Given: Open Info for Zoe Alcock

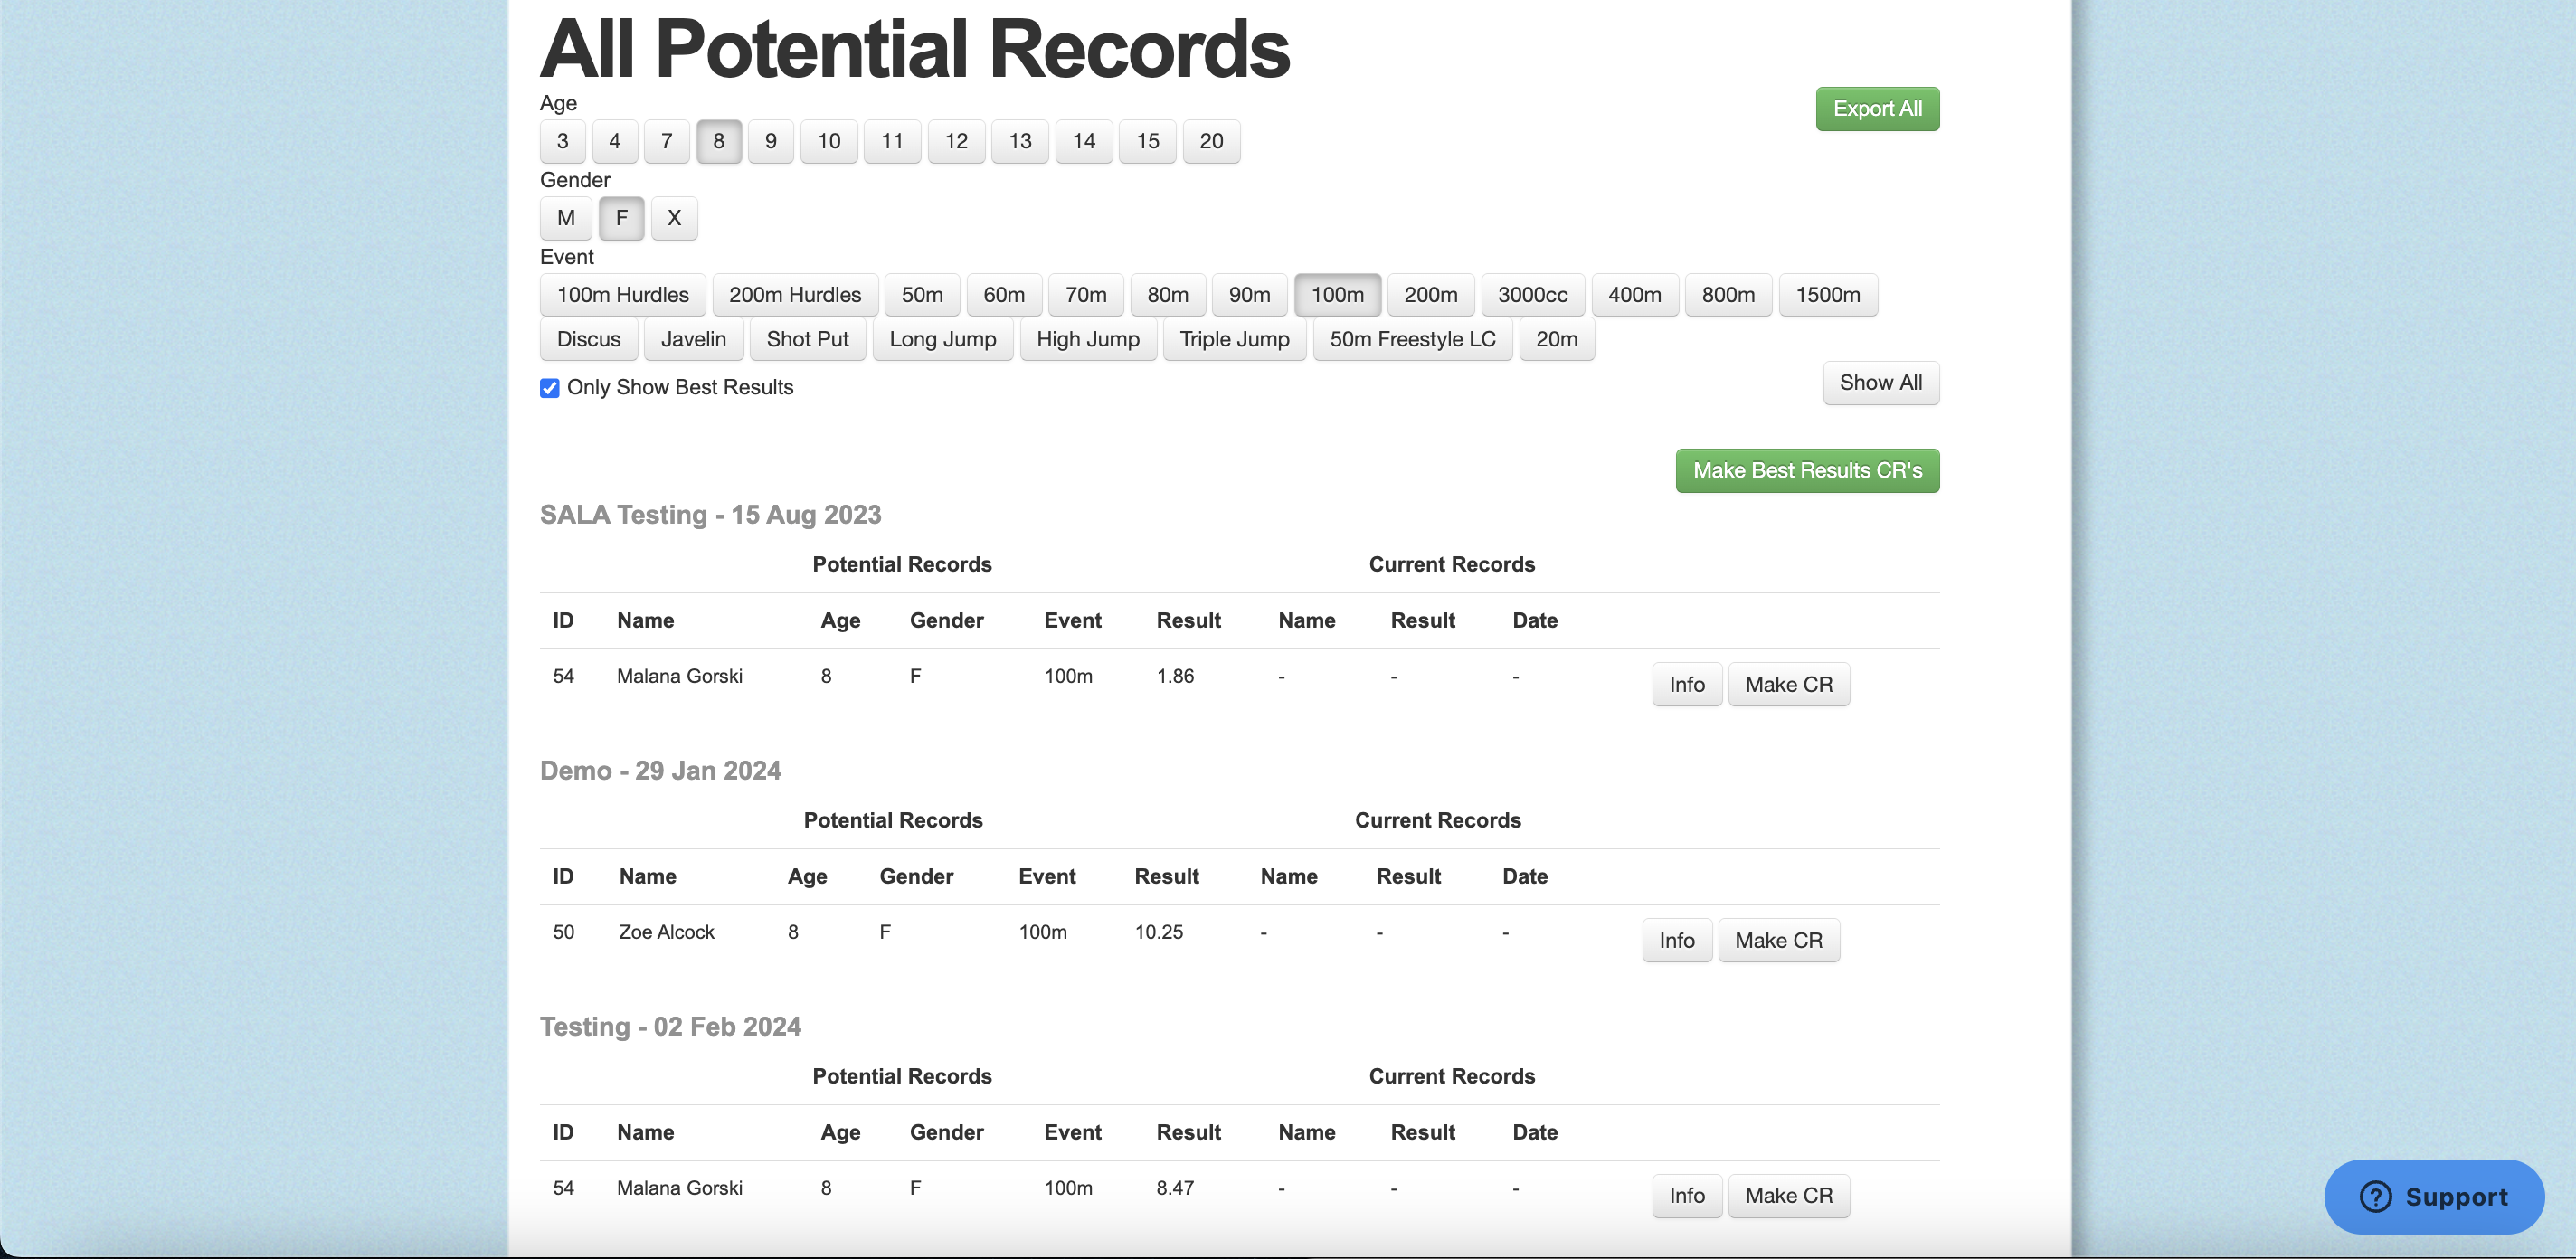Looking at the screenshot, I should 1677,941.
